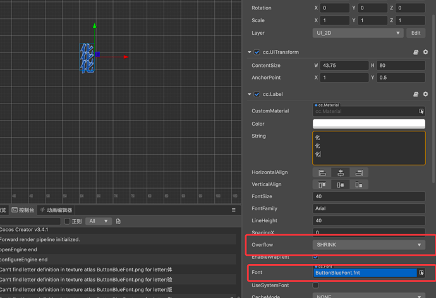Open the label Color swatch
This screenshot has width=436, height=298.
pos(368,124)
